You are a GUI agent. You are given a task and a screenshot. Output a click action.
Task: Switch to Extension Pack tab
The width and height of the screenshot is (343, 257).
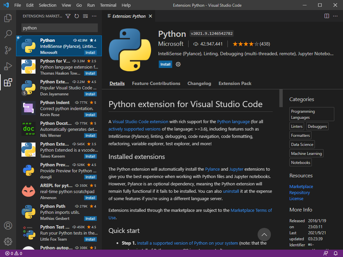pyautogui.click(x=235, y=83)
